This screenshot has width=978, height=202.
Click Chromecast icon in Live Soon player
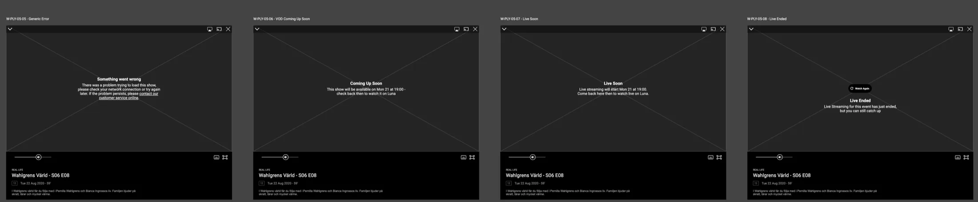click(713, 29)
